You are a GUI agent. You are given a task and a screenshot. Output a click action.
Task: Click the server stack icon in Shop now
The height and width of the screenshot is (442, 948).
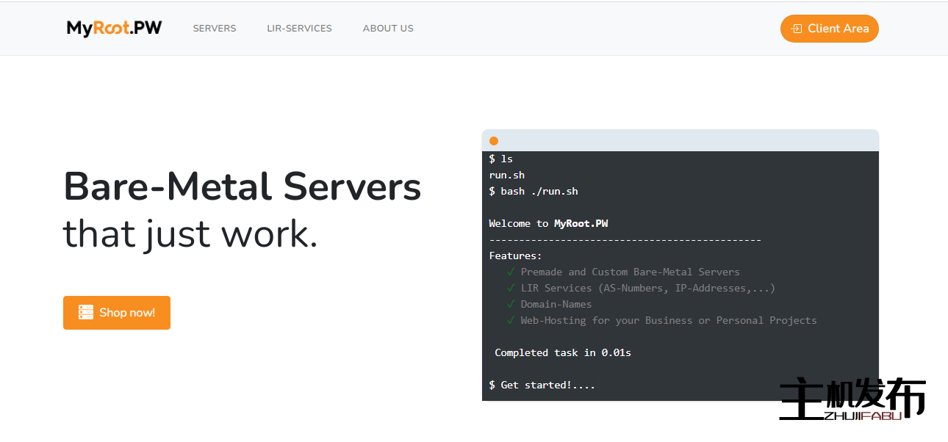[86, 313]
